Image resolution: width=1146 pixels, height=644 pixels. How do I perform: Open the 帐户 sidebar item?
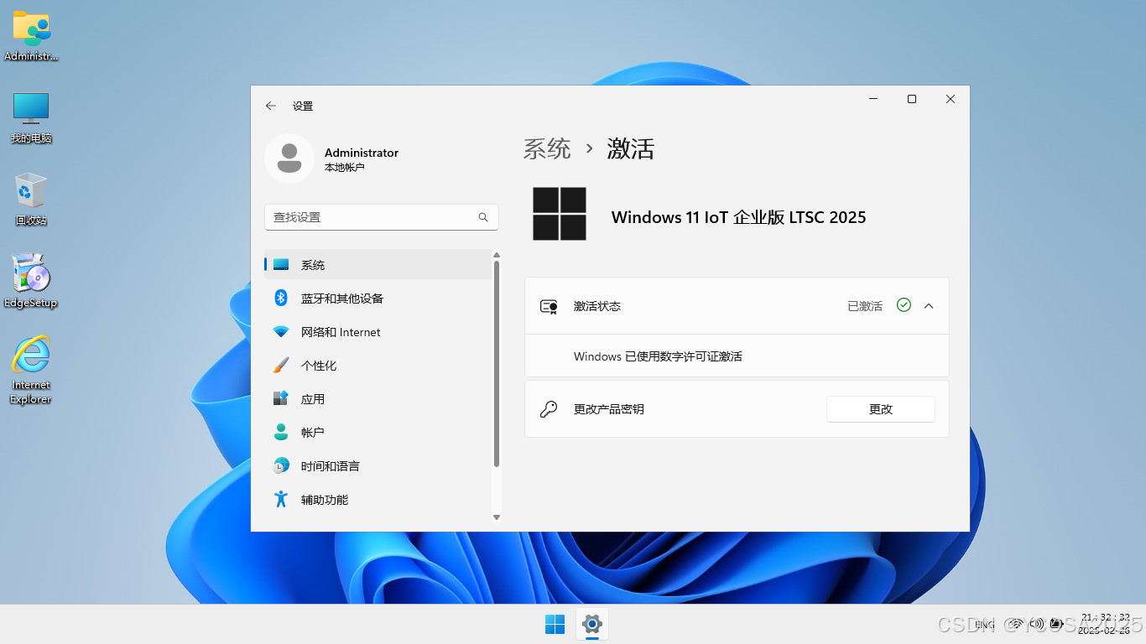(x=378, y=432)
